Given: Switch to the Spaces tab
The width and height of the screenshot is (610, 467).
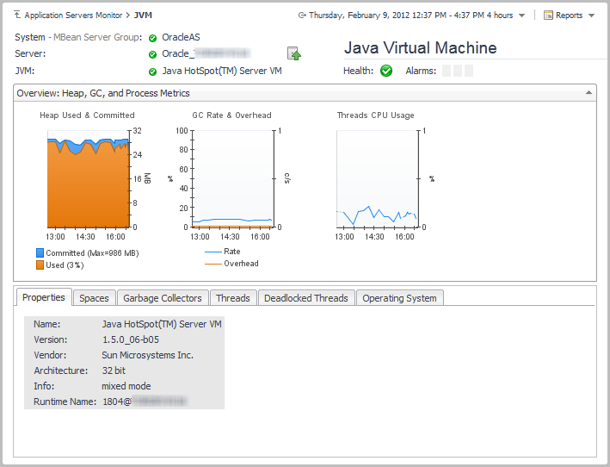Looking at the screenshot, I should tap(94, 298).
